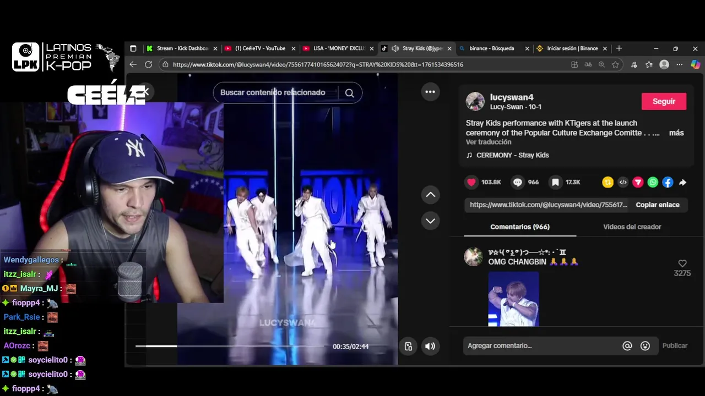Screen dimensions: 705x396
Task: Click the browser back arrow
Action: pyautogui.click(x=133, y=64)
